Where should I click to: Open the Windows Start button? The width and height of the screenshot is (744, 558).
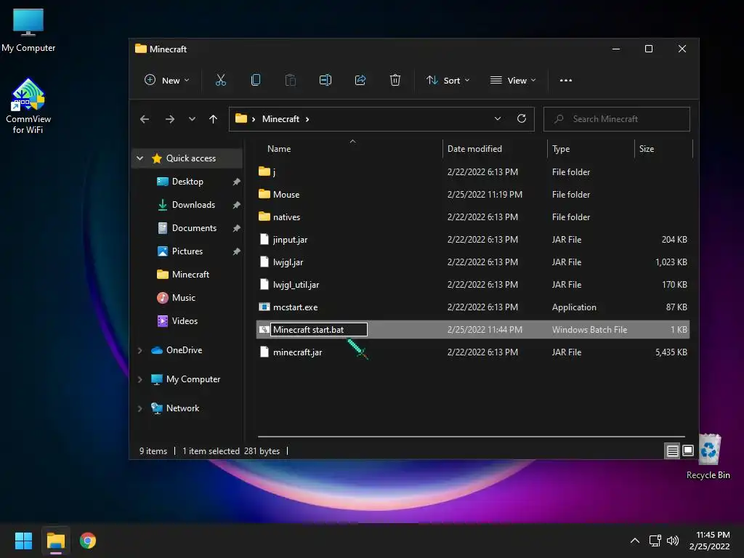[23, 541]
